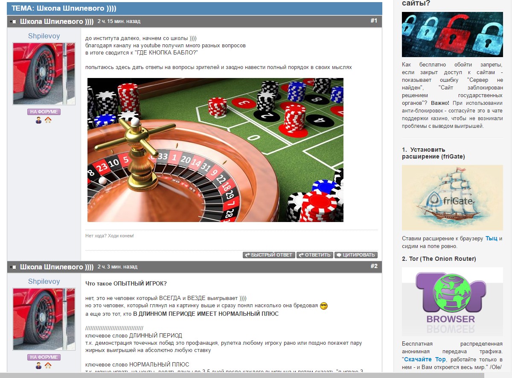
Task: Click Shpilevoy avatar in second post
Action: point(44,319)
